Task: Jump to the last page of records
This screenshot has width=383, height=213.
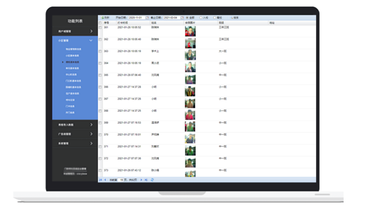Action: (146, 180)
